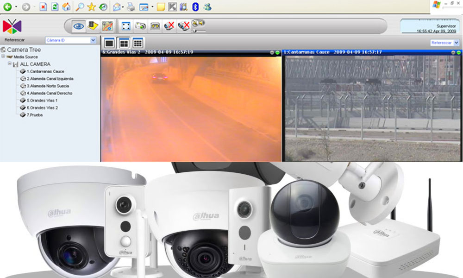Click the printer icon
The width and height of the screenshot is (463, 278).
click(x=131, y=7)
